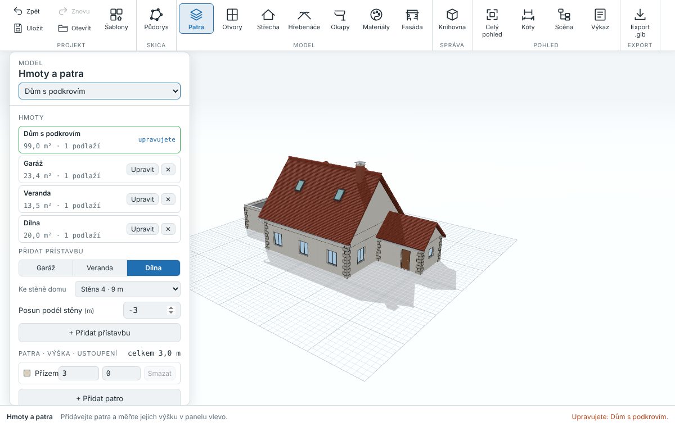Edit the Dílna volume with Upravit
Viewport: 675px width, 427px height.
pos(142,229)
